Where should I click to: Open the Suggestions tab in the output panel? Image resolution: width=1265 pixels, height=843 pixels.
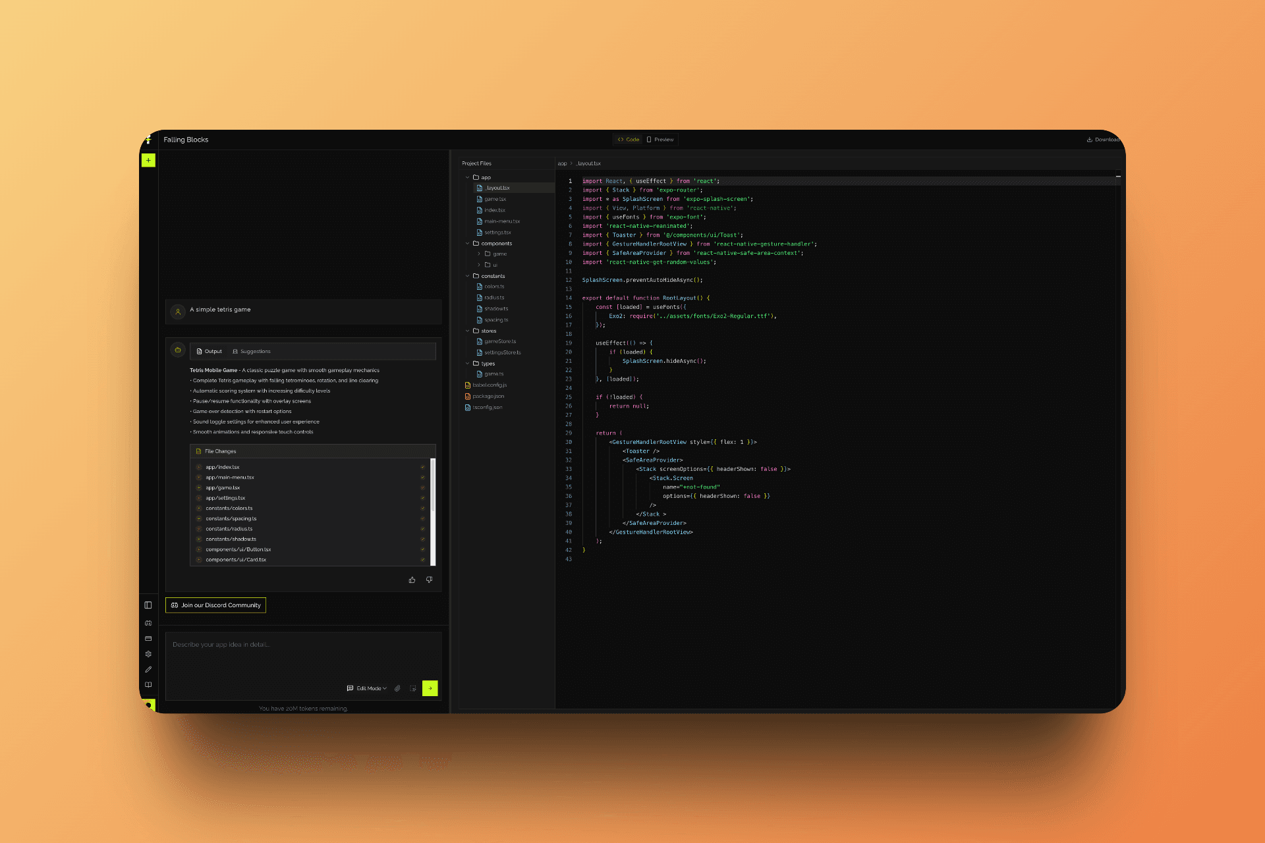point(252,351)
